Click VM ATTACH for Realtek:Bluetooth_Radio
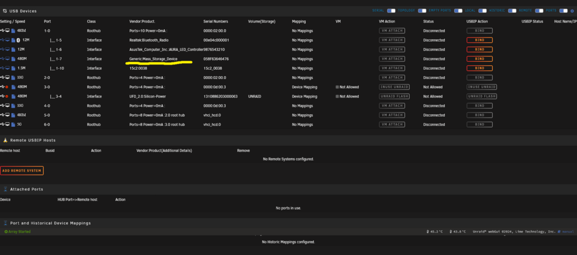Viewport: 577px width, 255px height. tap(392, 40)
